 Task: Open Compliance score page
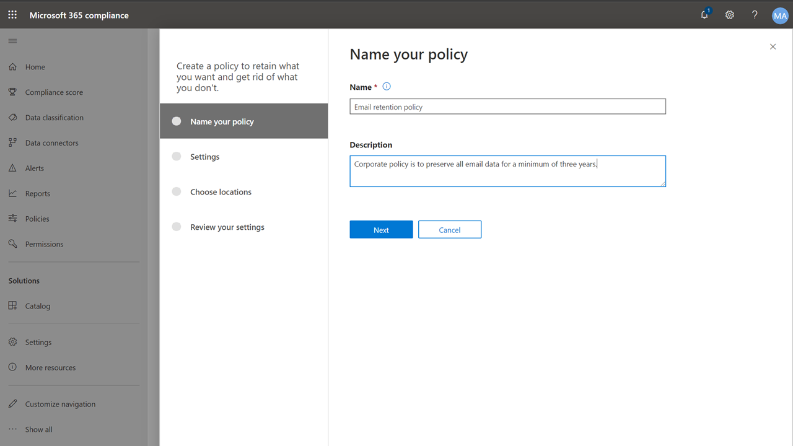(x=54, y=92)
